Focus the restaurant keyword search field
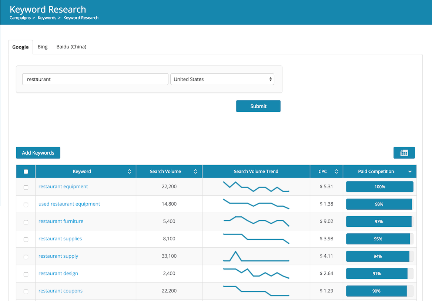The height and width of the screenshot is (301, 432). pos(95,79)
